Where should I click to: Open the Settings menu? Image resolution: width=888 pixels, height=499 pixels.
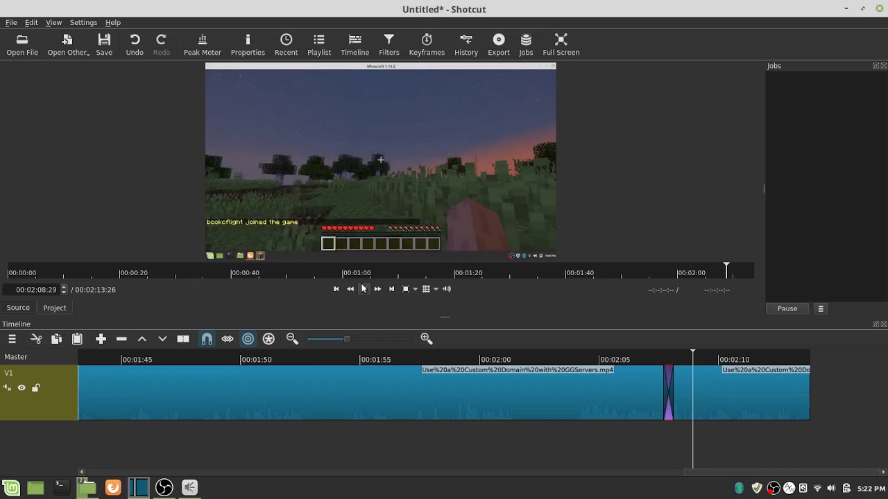click(83, 22)
